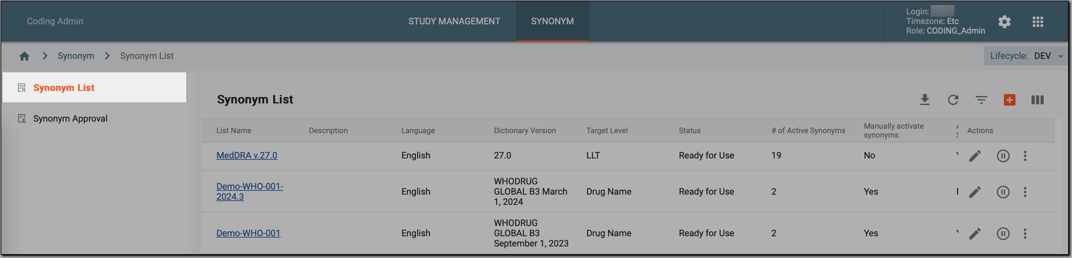Open the column chooser icon
This screenshot has height=258, width=1072.
pos(1038,100)
